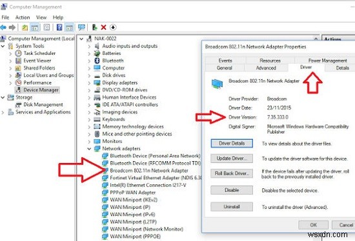The height and width of the screenshot is (241, 355).
Task: Click the Show/Hide Action Pane toolbar icon
Action: click(69, 28)
